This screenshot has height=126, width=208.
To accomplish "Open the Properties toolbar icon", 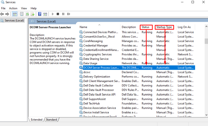I will coord(21,14).
